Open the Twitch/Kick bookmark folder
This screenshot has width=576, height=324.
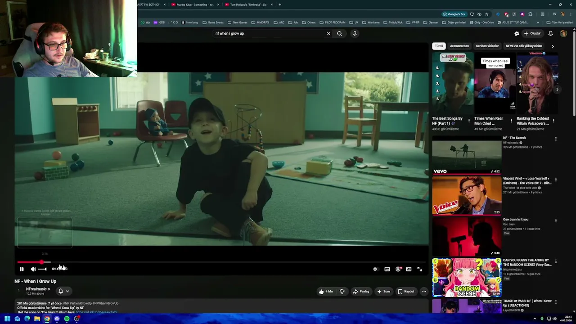pyautogui.click(x=393, y=22)
